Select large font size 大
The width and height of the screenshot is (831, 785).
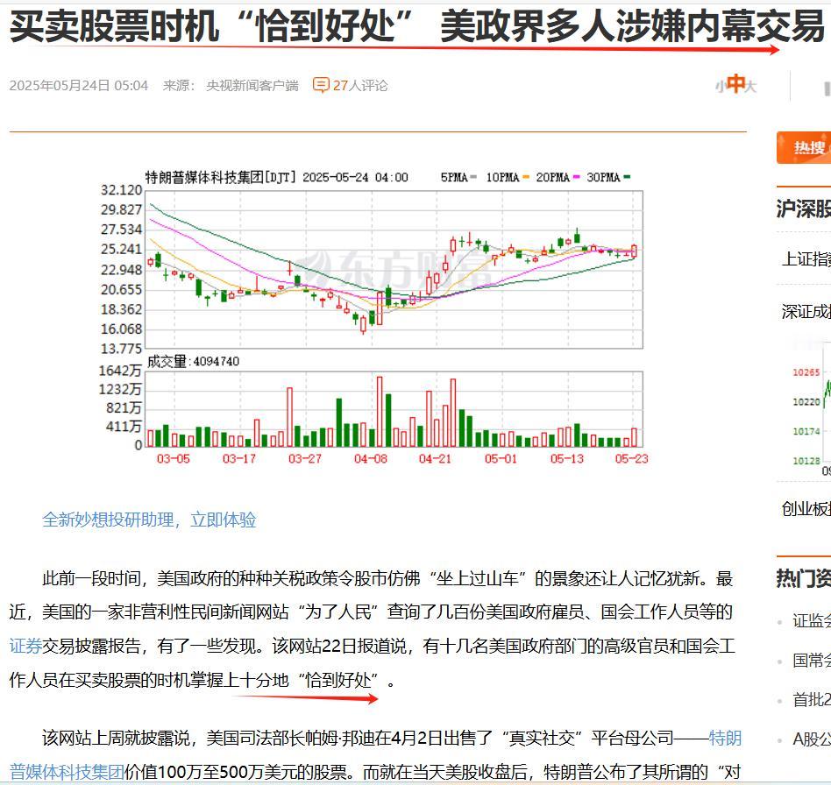(x=751, y=87)
